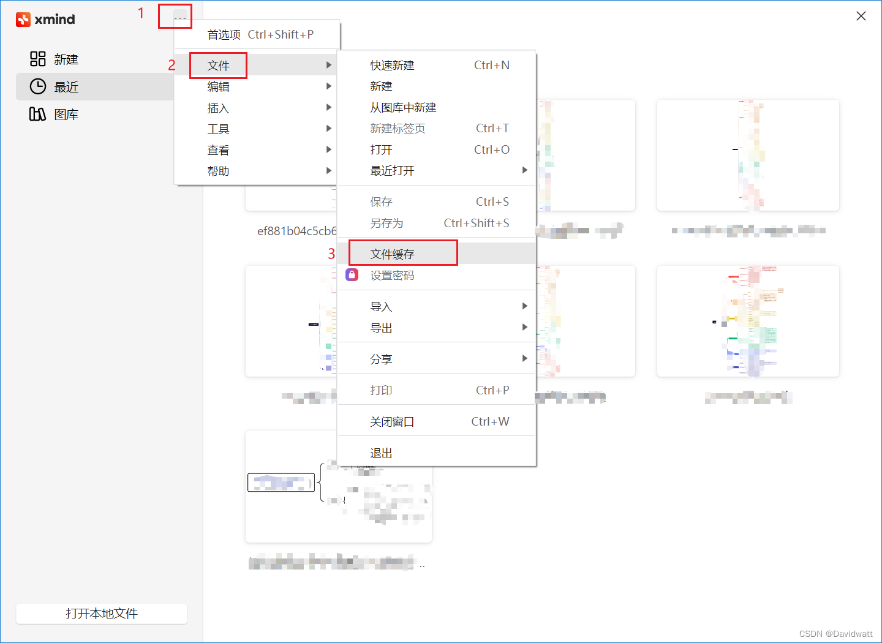
Task: Open the three-dot main menu button
Action: click(179, 17)
